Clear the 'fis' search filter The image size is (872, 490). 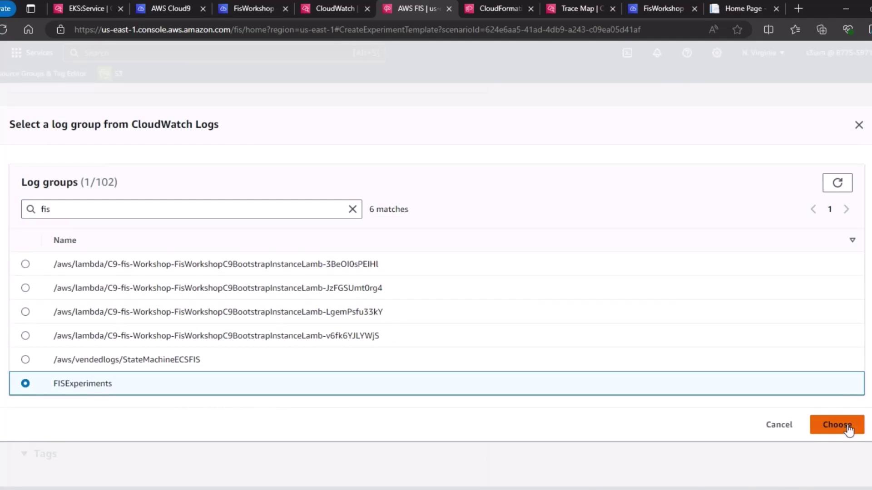coord(352,209)
